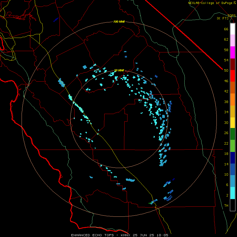Click the NEXLAB-College of DuPage label

pos(212,3)
